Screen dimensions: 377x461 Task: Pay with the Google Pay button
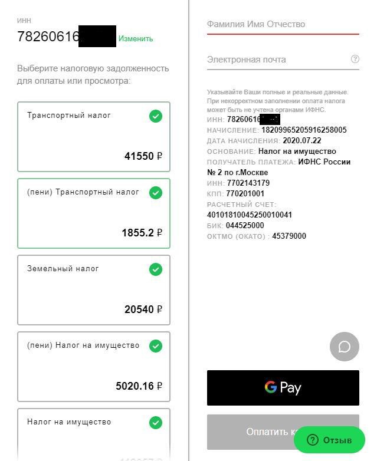[283, 388]
